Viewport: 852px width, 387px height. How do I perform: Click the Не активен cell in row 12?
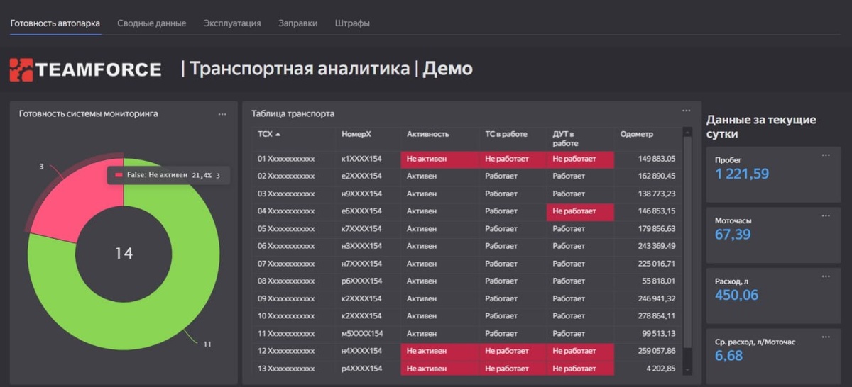coord(440,351)
